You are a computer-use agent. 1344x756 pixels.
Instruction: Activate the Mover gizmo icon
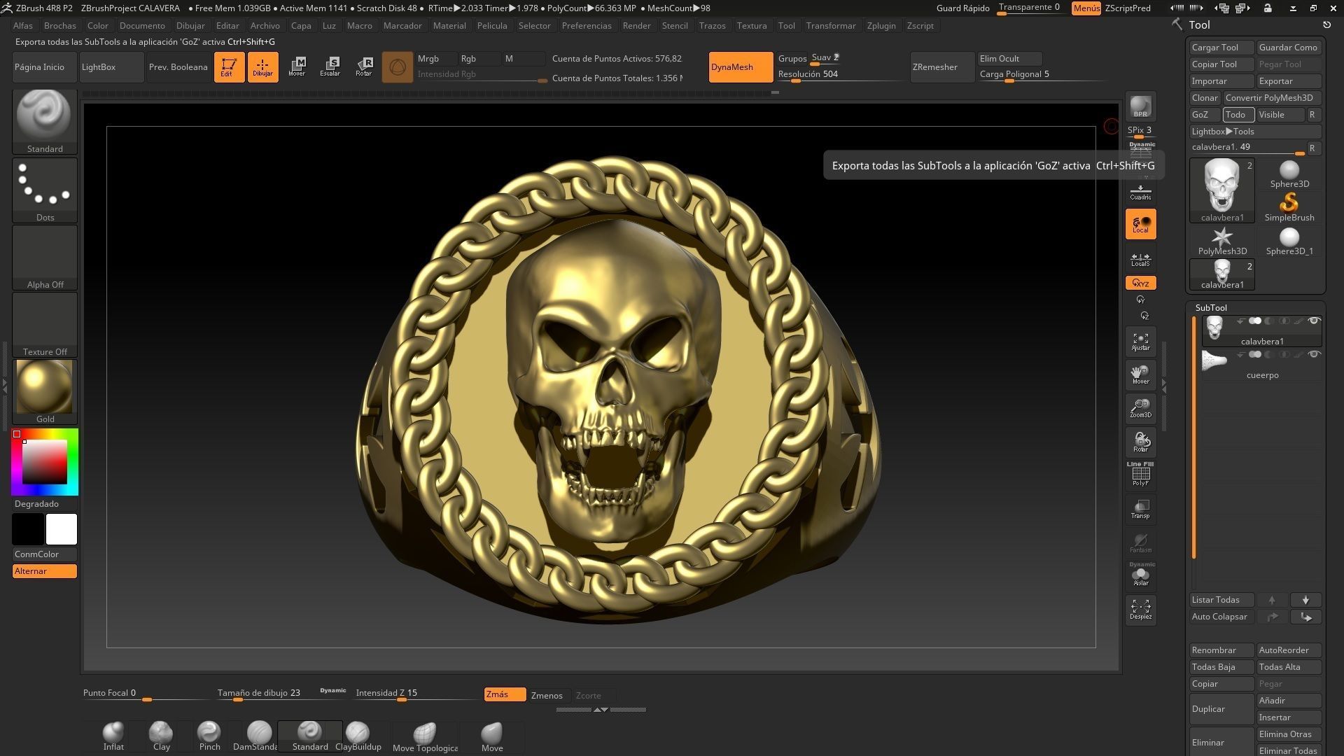click(297, 67)
